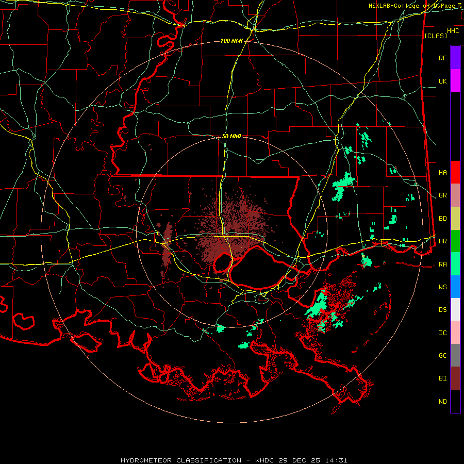Click the 'RF' legend label
This screenshot has height=464, width=464.
point(443,58)
